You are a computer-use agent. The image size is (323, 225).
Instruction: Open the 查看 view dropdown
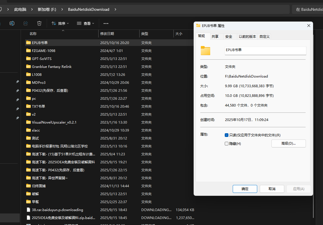(85, 23)
